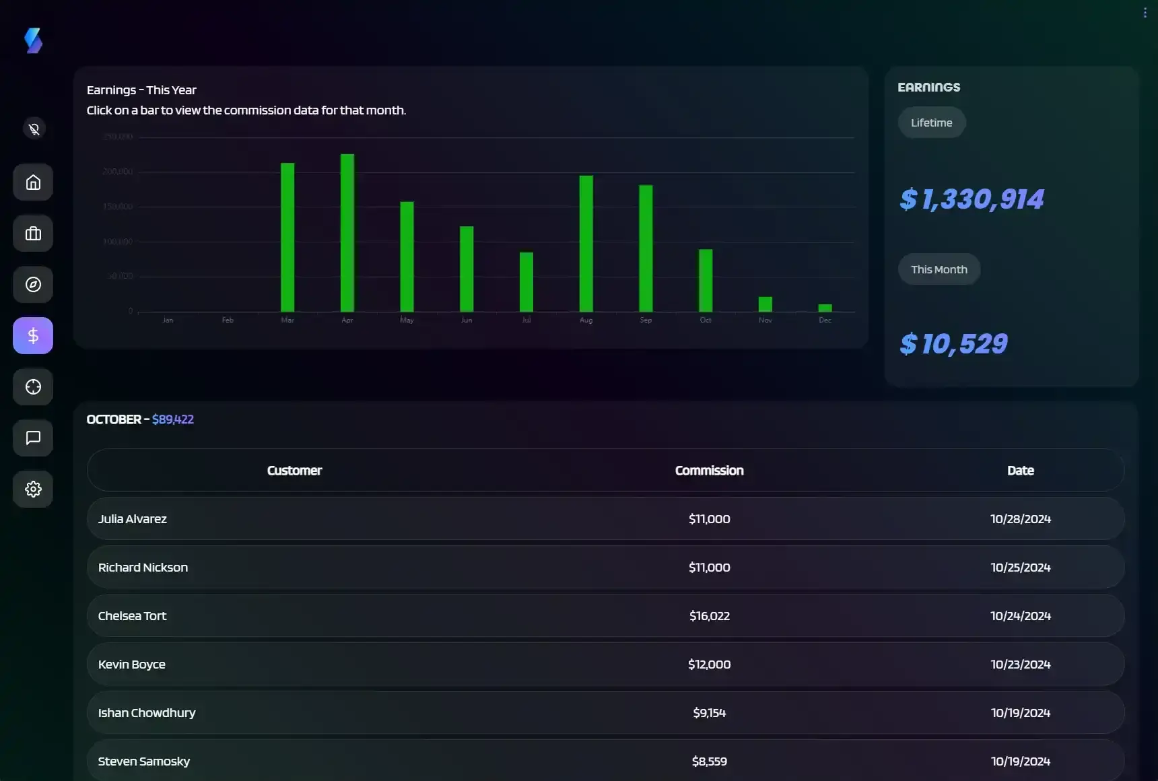Click the app logo at top left
Image resolution: width=1158 pixels, height=781 pixels.
[33, 40]
